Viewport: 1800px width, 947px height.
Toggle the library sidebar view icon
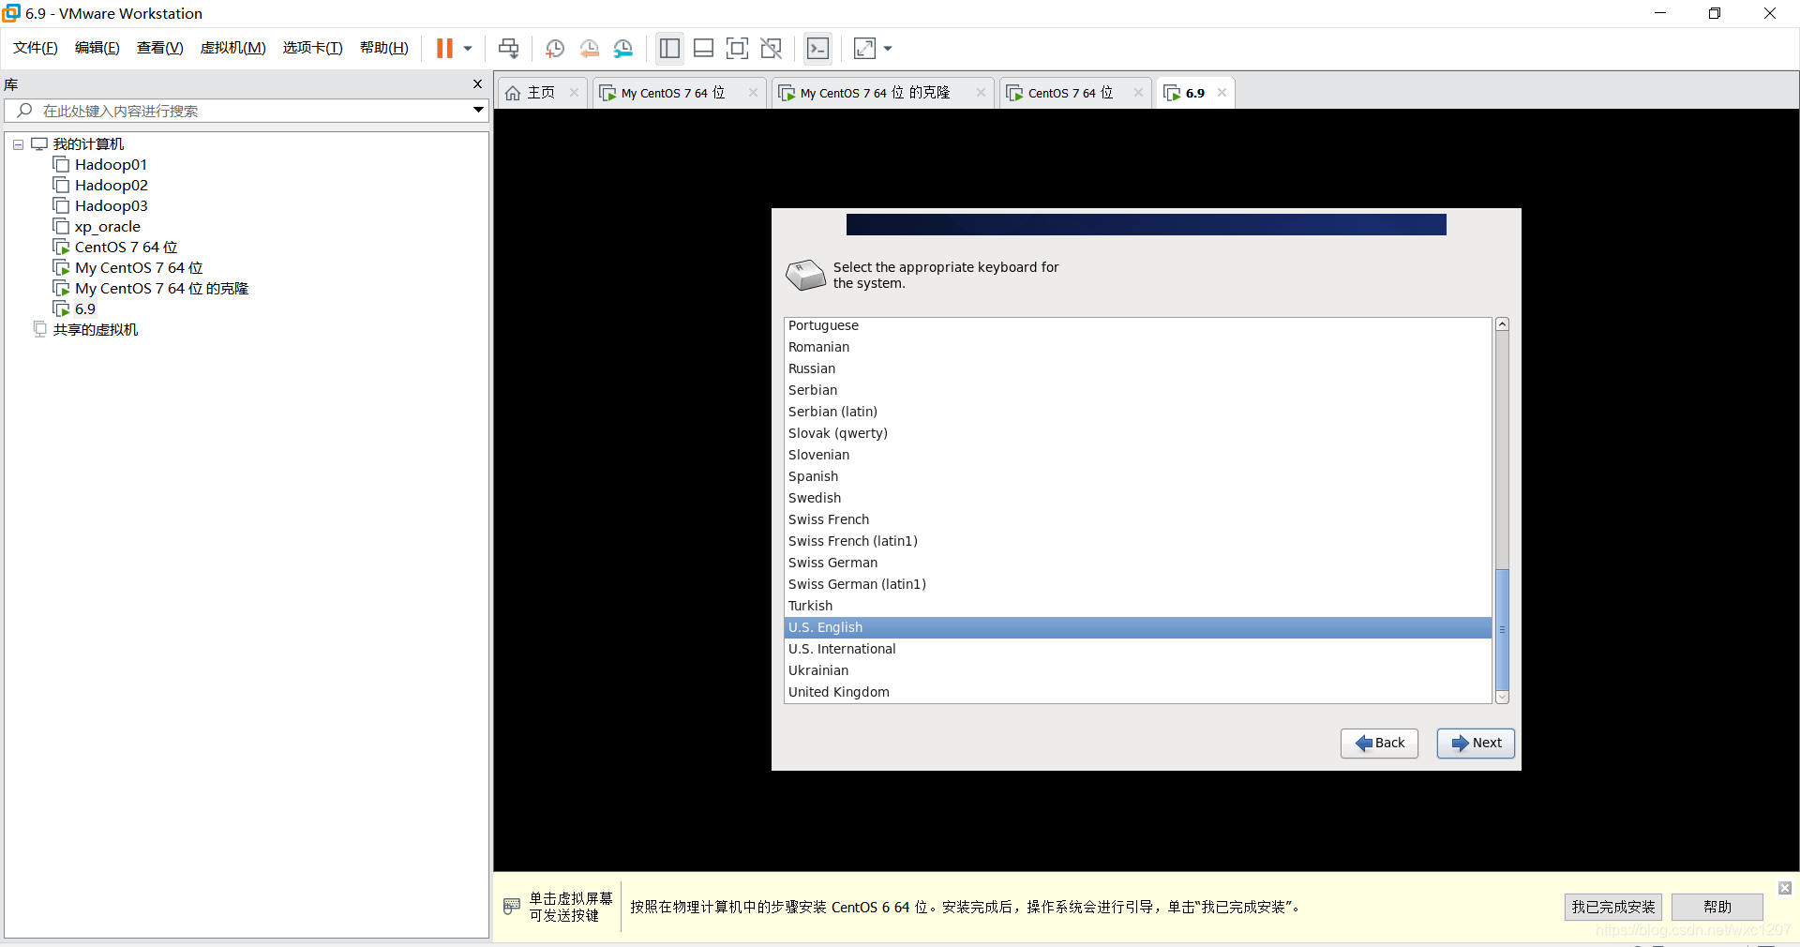669,49
